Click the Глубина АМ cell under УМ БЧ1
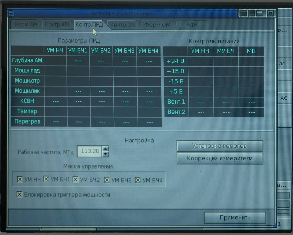Image resolution: width=293 pixels, height=235 pixels. coord(78,61)
